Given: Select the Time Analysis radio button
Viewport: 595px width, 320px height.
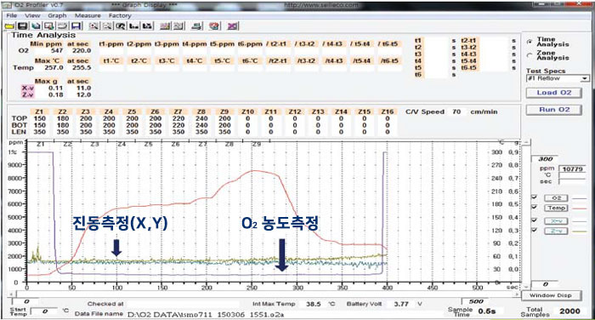Looking at the screenshot, I should [530, 42].
